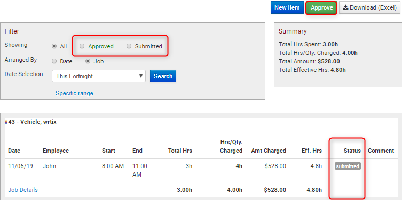Click the New Item button
The image size is (402, 200).
coord(287,7)
